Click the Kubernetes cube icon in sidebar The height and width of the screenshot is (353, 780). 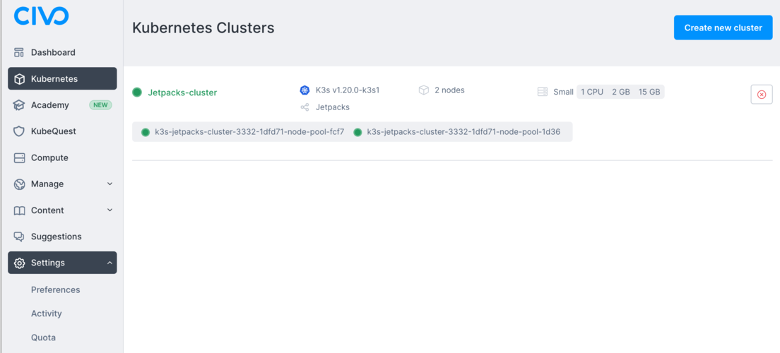(x=20, y=79)
